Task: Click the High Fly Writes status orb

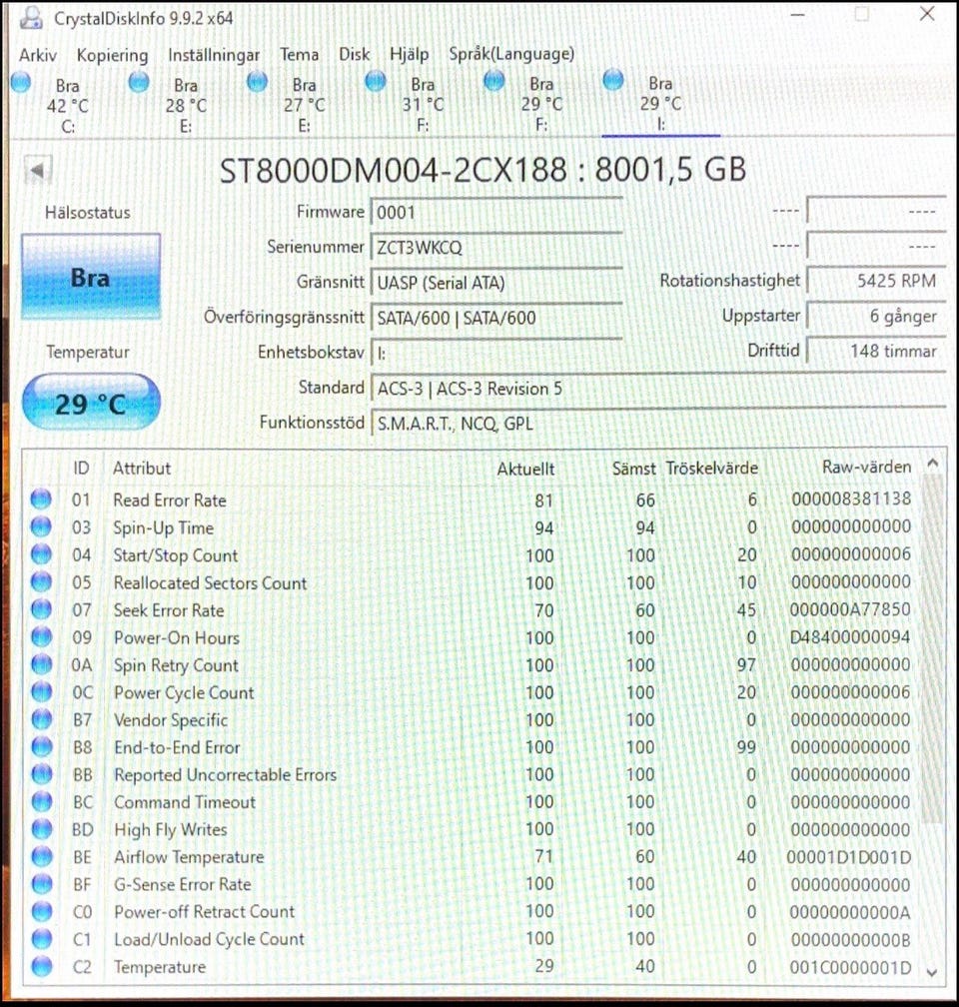Action: point(41,829)
